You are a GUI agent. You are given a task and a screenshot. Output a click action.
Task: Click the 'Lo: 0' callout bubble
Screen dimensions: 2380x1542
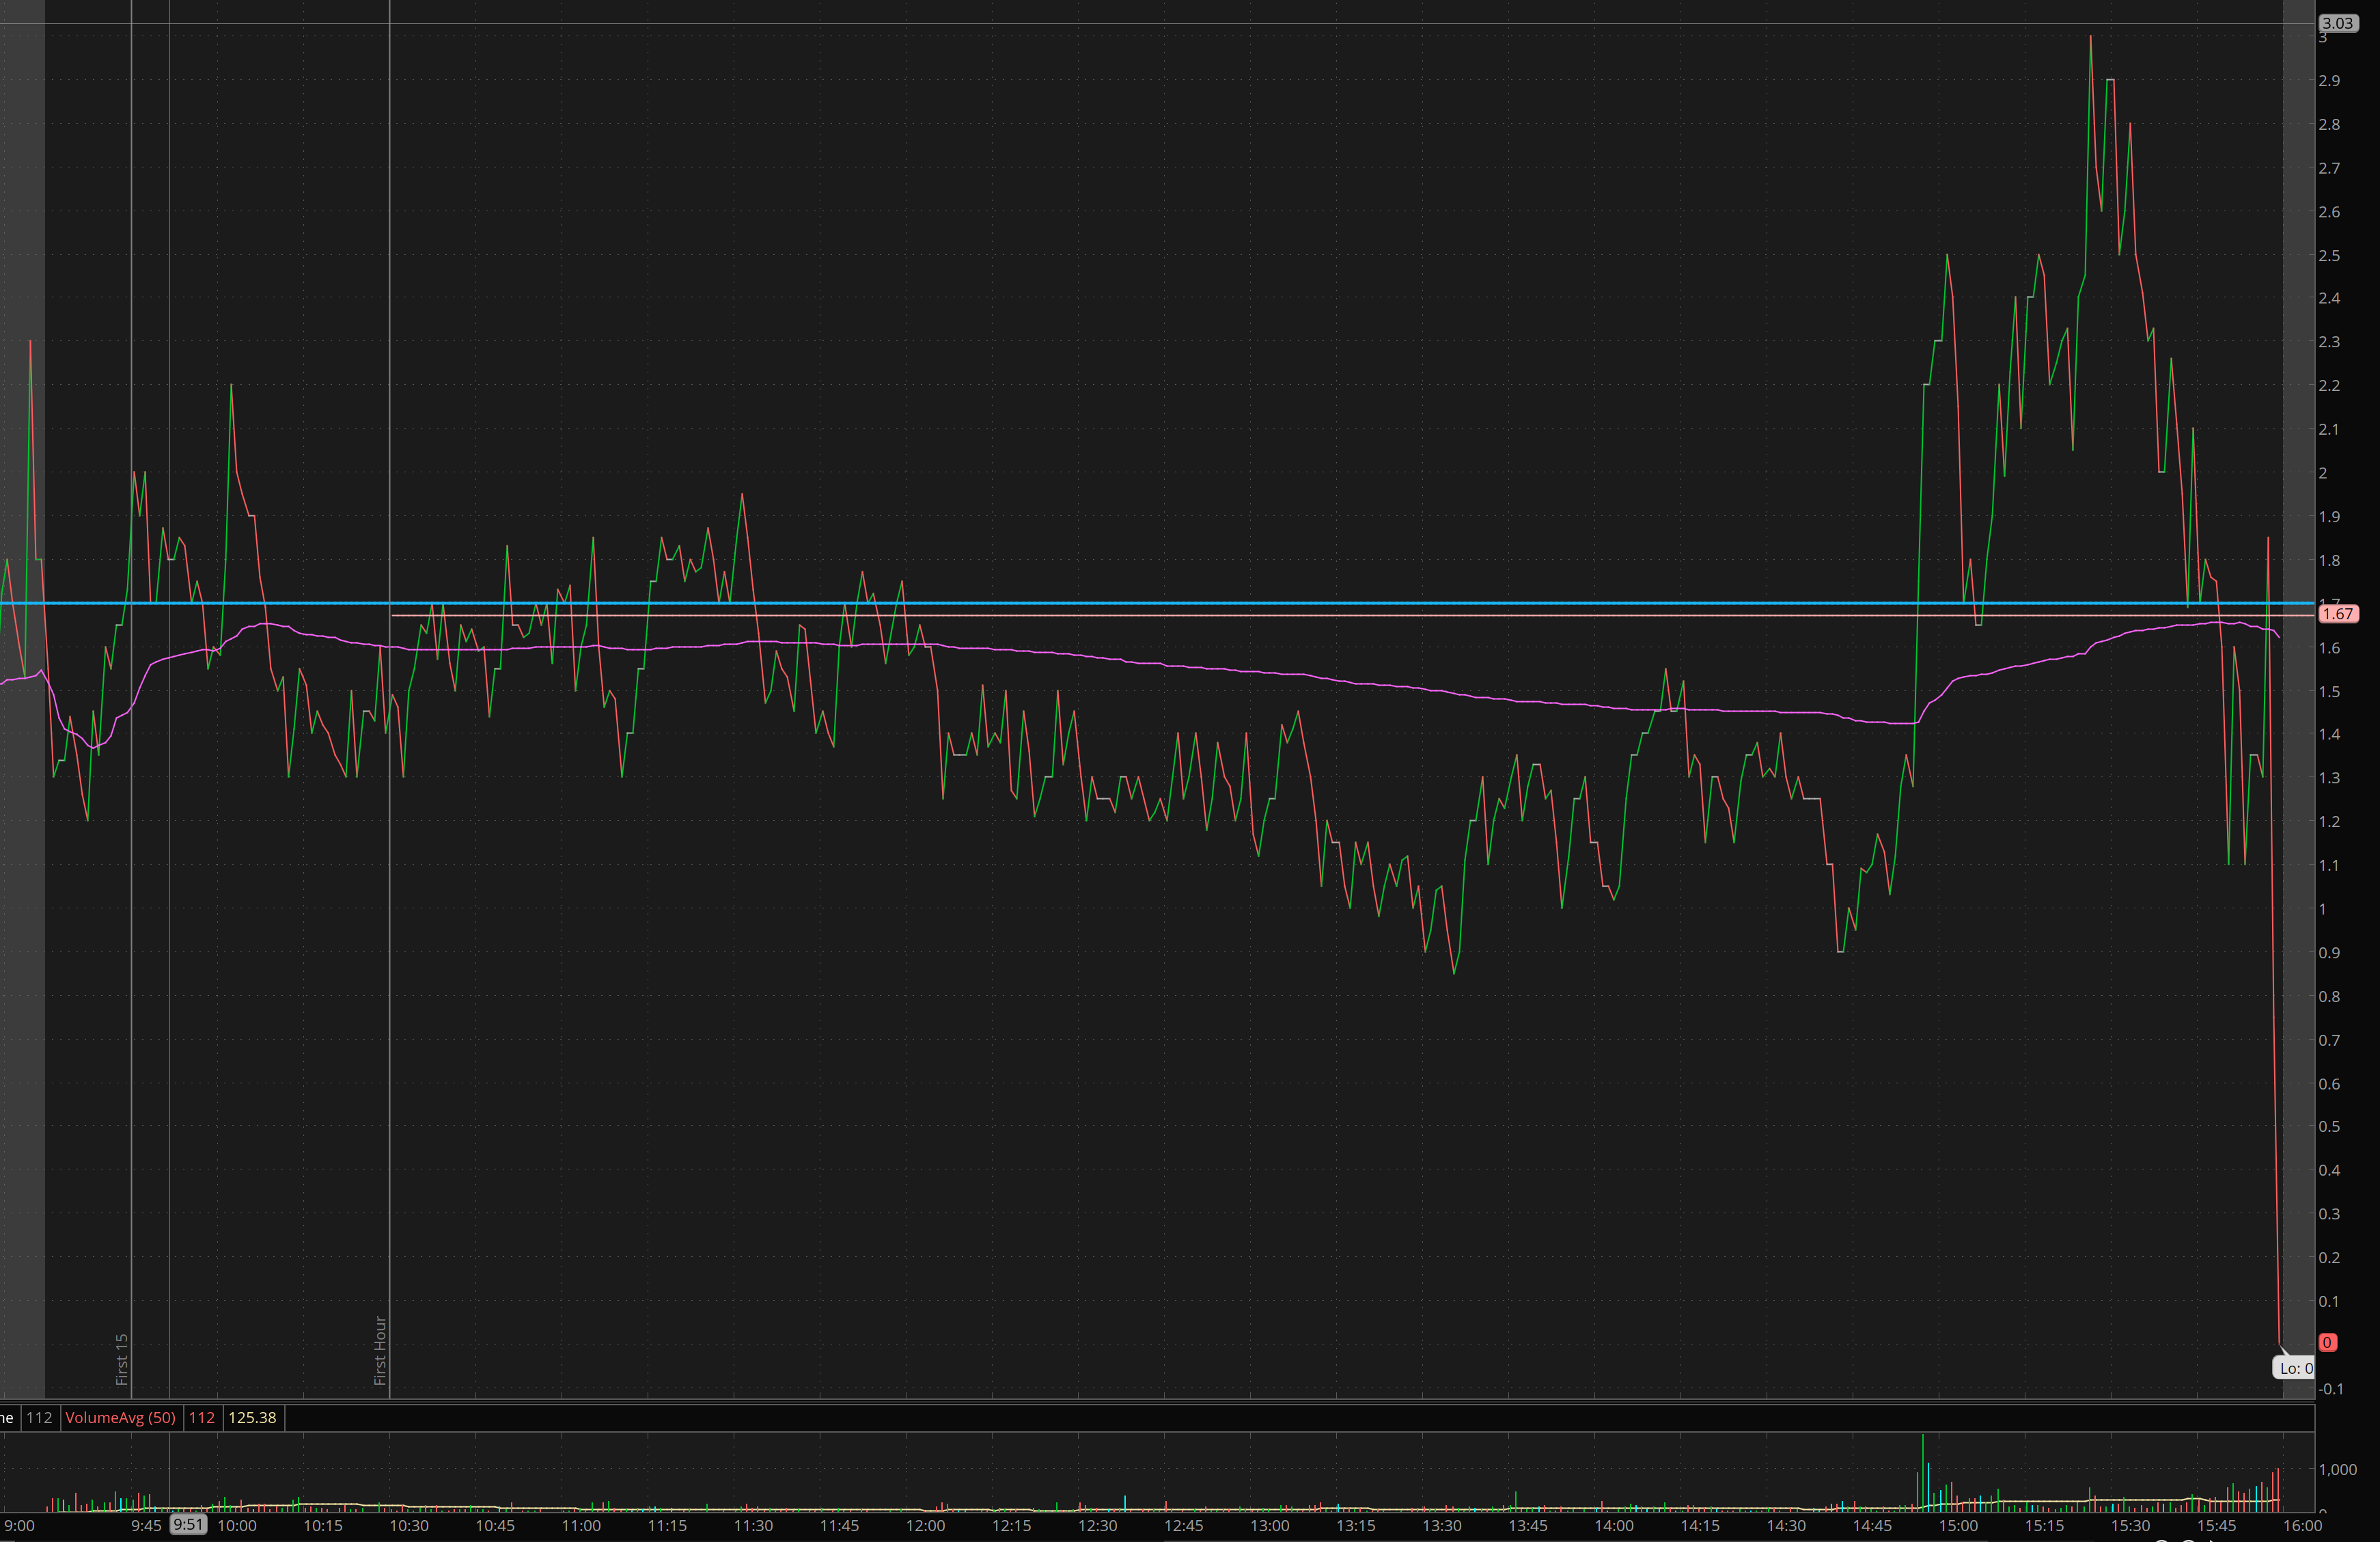click(x=2295, y=1368)
